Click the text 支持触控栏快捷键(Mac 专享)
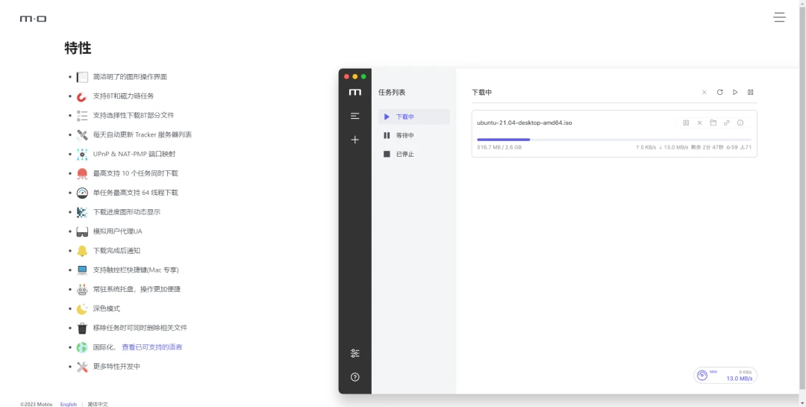This screenshot has height=407, width=806. coord(136,270)
